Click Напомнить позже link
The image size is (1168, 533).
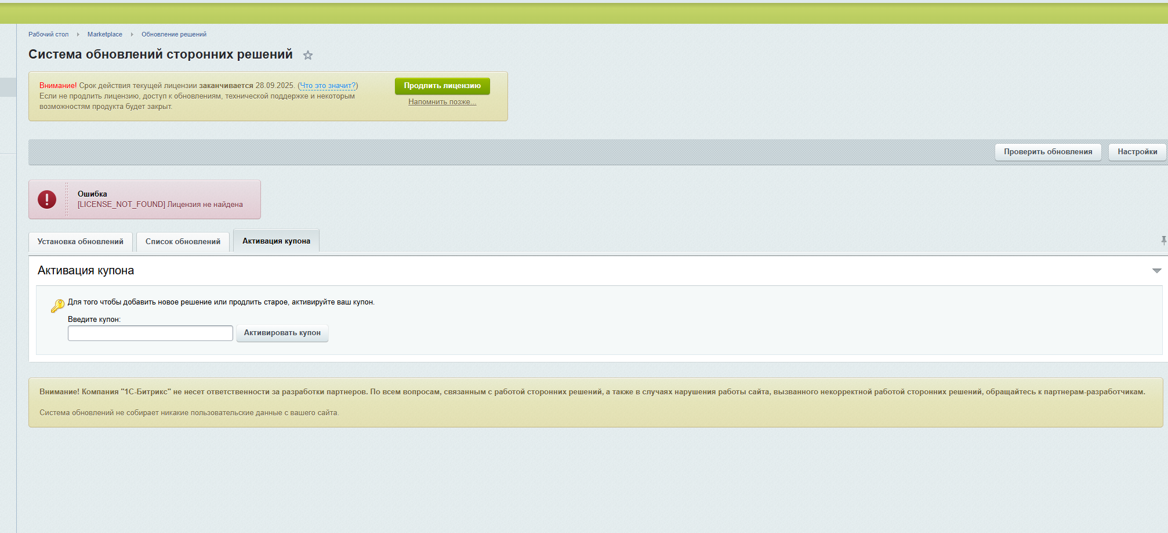pos(442,102)
